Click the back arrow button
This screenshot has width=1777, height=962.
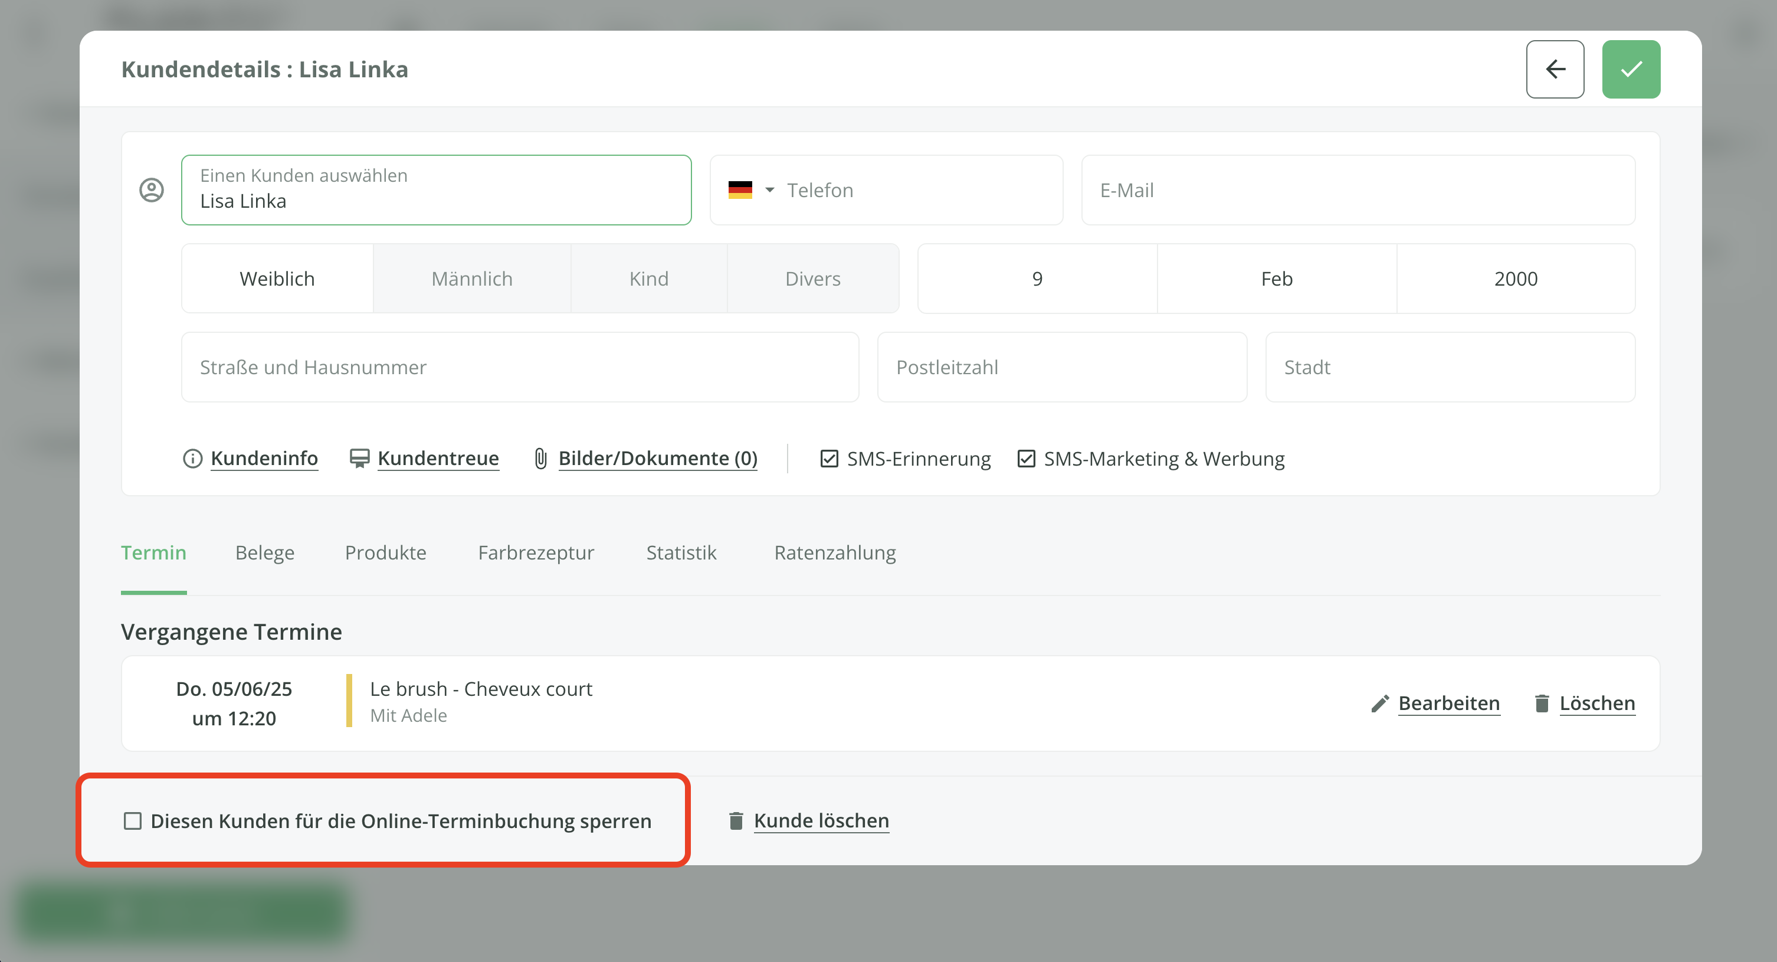1554,69
